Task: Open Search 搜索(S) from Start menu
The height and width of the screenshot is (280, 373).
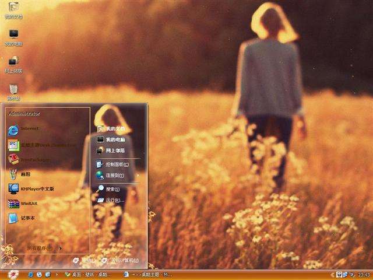Action: 108,189
